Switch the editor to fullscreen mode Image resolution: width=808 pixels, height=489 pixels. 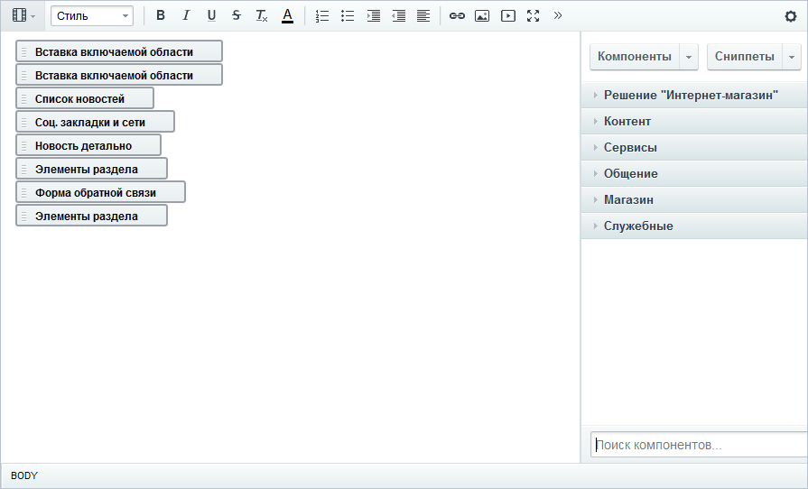coord(534,15)
